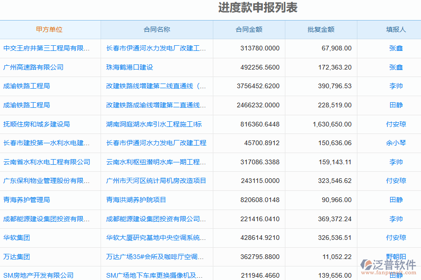Click the 合同金额 column header
The height and width of the screenshot is (280, 421).
tap(249, 29)
